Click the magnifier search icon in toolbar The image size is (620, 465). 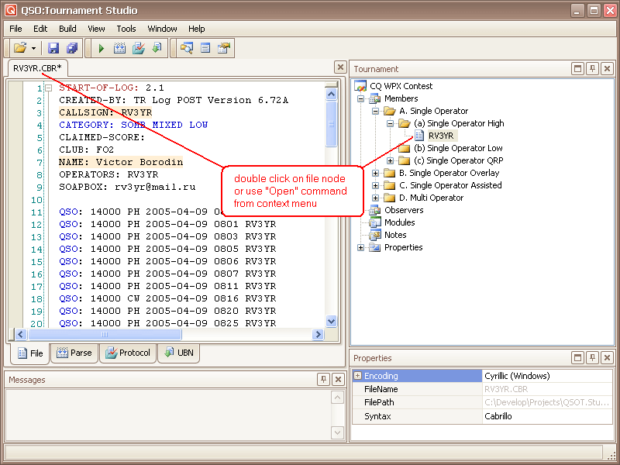pos(187,48)
